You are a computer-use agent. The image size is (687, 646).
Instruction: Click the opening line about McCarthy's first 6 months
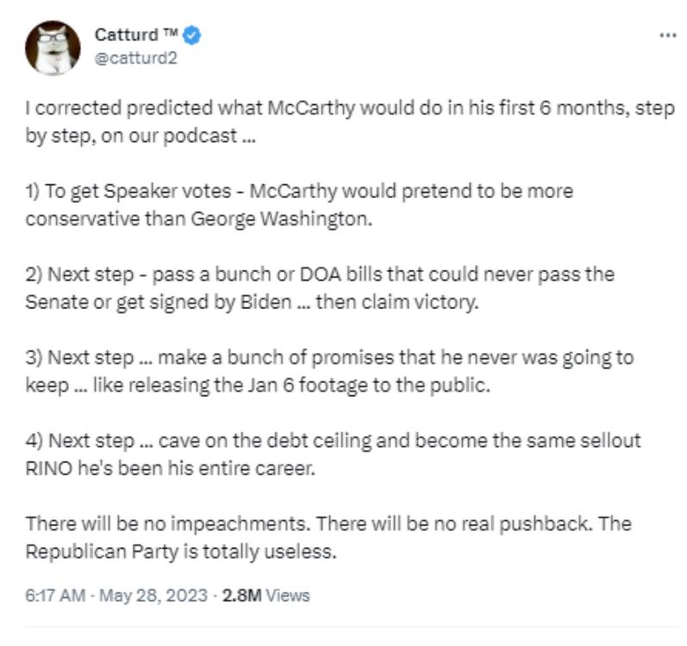(350, 121)
